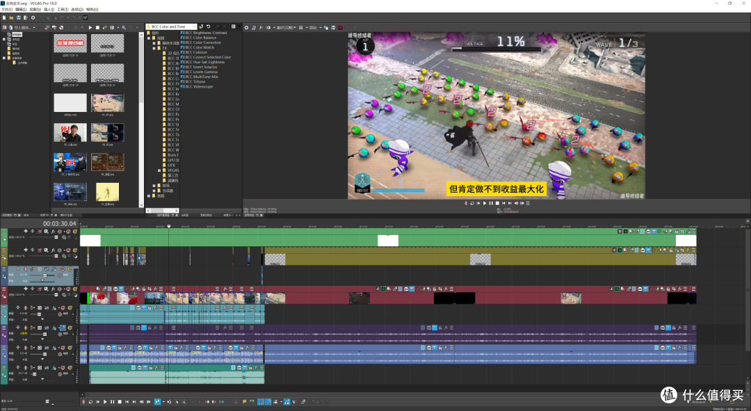Screen dimensions: 751x411
Task: Open the 编辑(E) menu
Action: (21, 10)
